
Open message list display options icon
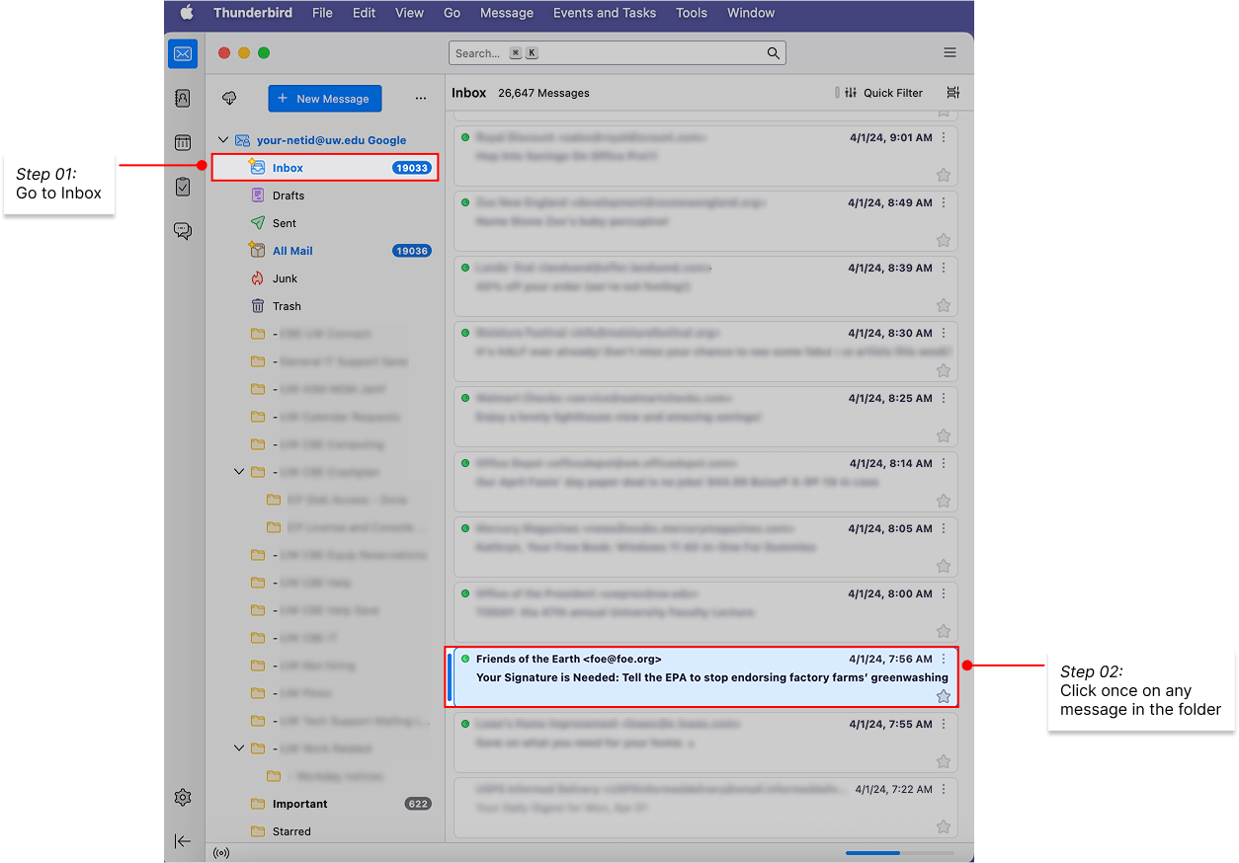click(x=951, y=92)
